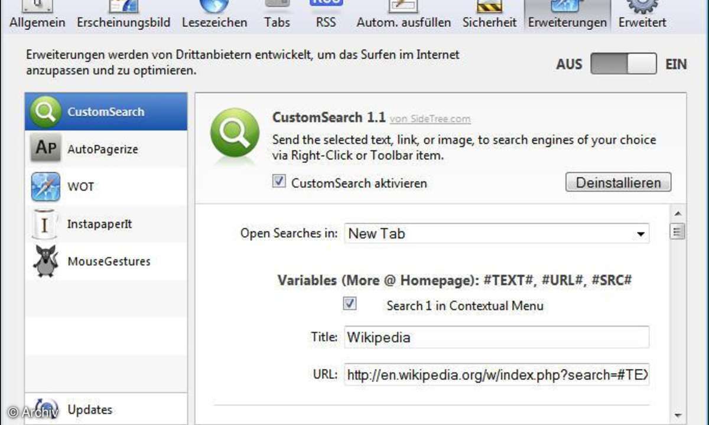Image resolution: width=709 pixels, height=425 pixels.
Task: Open the Autom. ausfüllen tab
Action: click(404, 16)
